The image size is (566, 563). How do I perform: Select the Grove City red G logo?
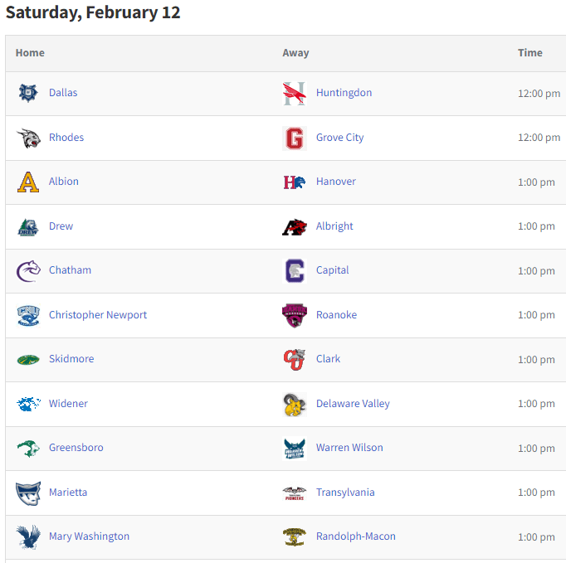coord(295,138)
